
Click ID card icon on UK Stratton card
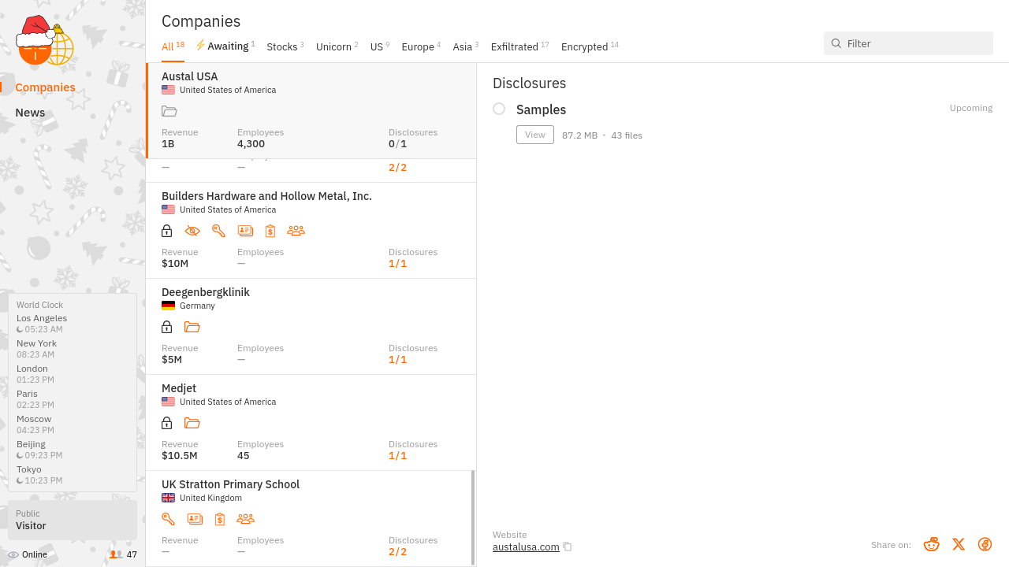(195, 519)
